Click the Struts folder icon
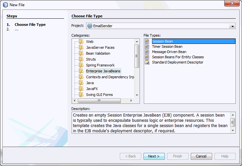The width and height of the screenshot is (242, 166). [81, 59]
